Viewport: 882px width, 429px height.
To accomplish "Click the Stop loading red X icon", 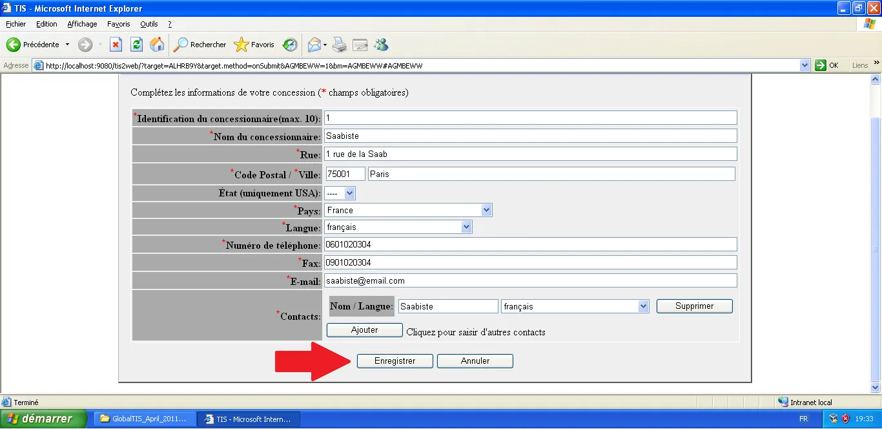I will pos(116,45).
